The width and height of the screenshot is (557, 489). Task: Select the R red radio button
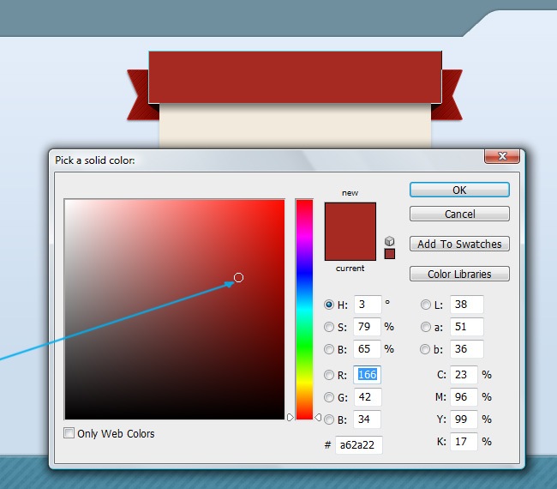click(x=329, y=375)
